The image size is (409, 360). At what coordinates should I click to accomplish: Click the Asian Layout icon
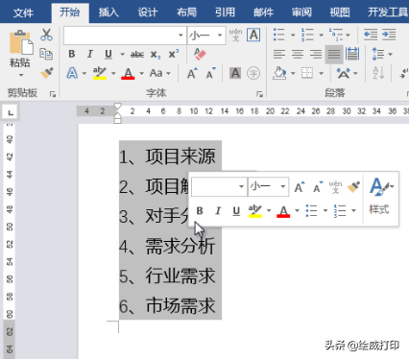click(x=344, y=73)
